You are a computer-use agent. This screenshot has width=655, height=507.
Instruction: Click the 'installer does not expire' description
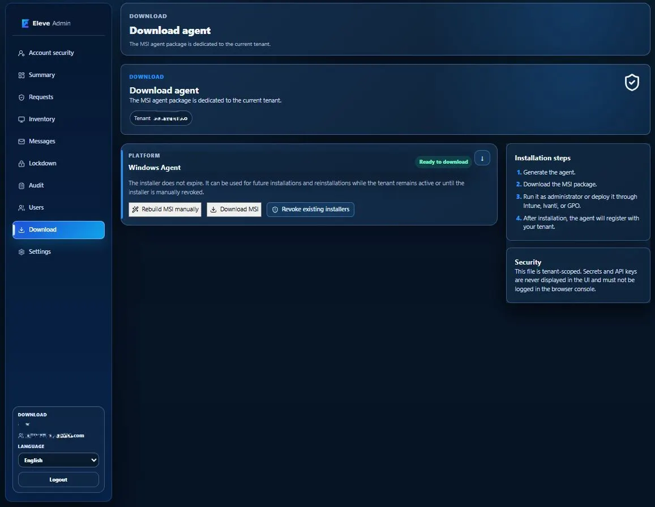point(296,188)
